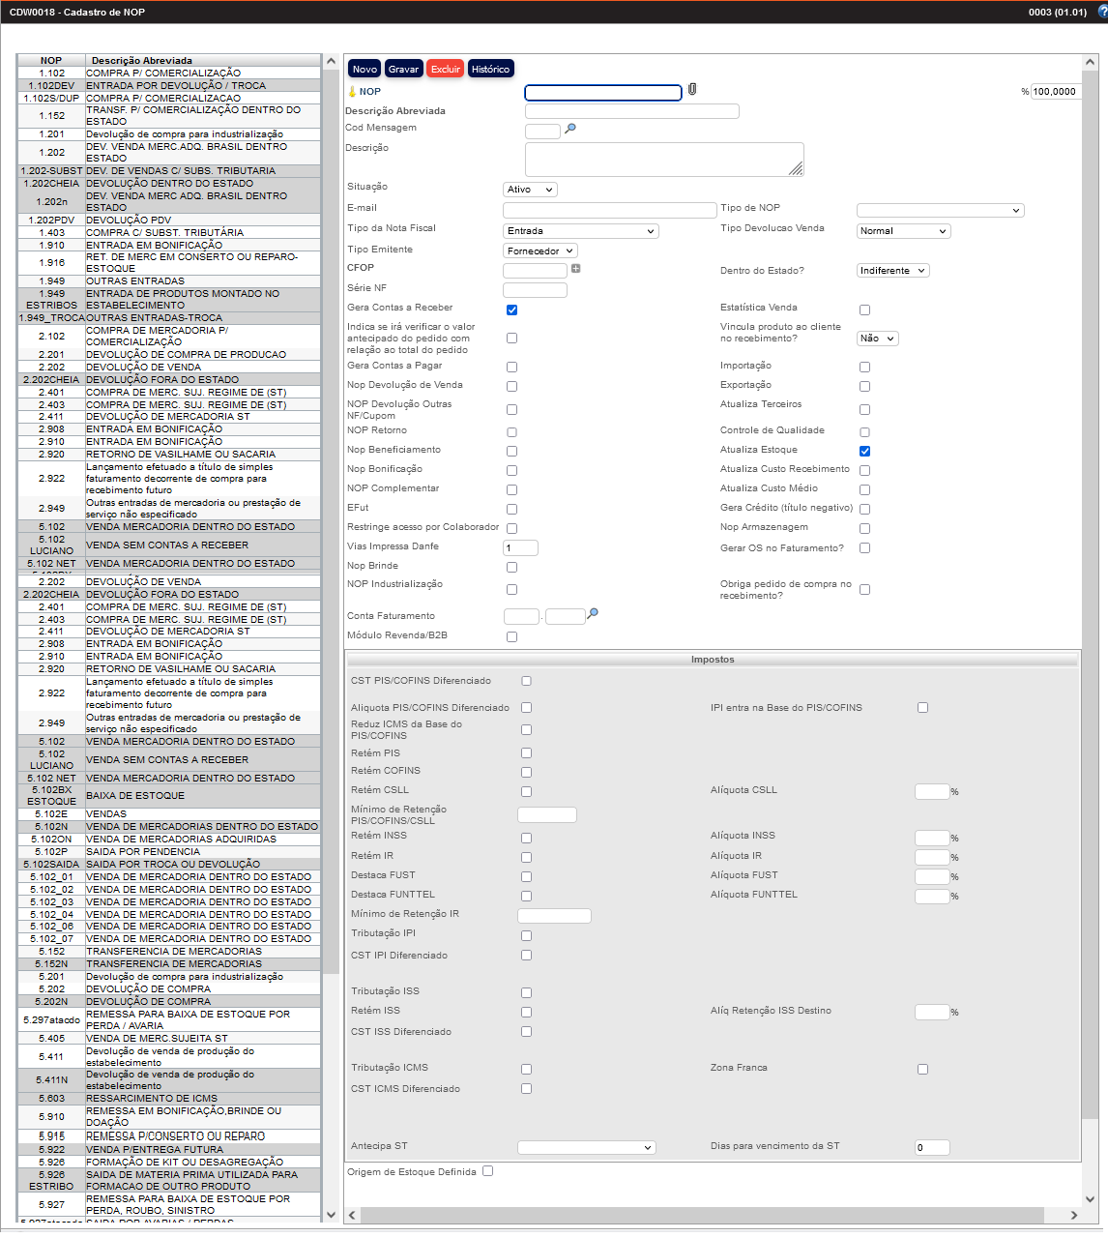Viewport: 1108px width, 1238px height.
Task: Open the Tipo da Nota Fiscal dropdown
Action: click(580, 230)
